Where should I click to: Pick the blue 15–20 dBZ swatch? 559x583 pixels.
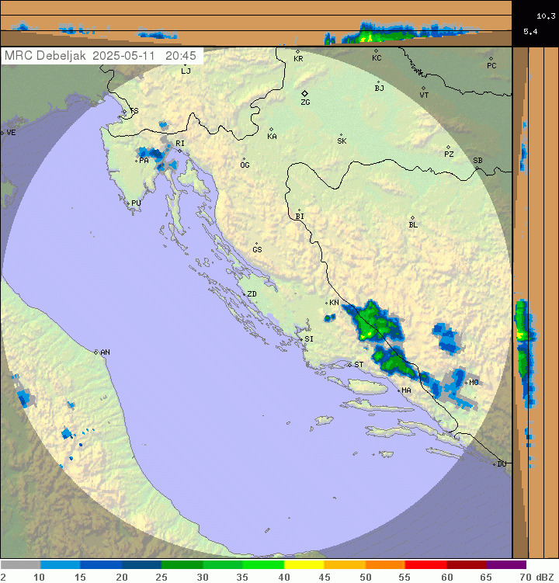101,565
